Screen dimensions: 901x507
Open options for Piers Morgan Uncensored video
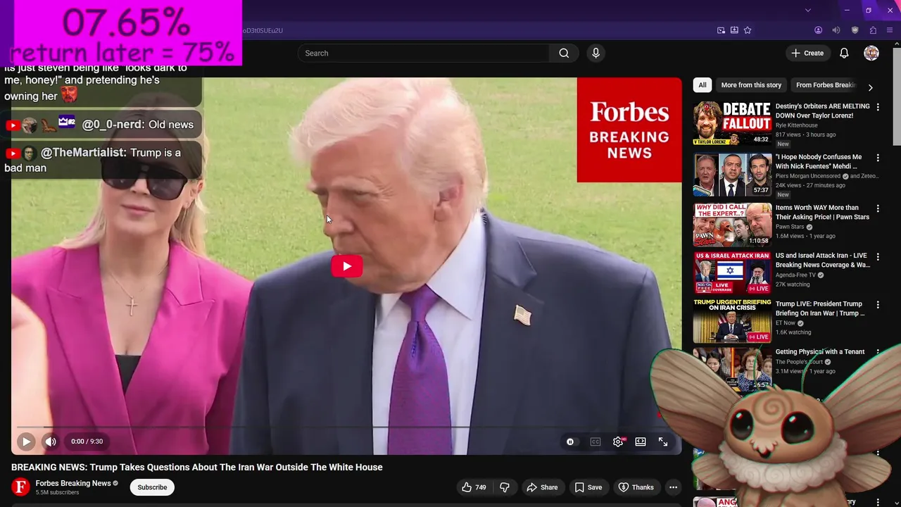click(x=877, y=158)
